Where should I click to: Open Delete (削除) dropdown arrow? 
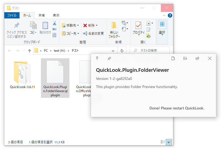97,25
